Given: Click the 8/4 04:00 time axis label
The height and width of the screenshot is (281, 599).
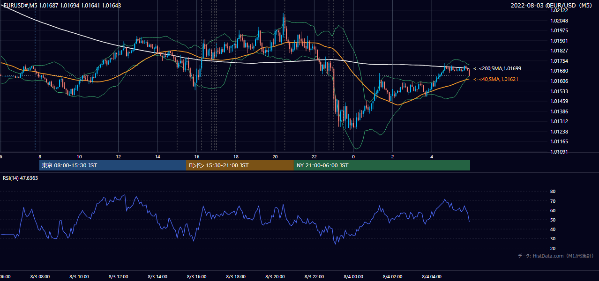Looking at the screenshot, I should click(431, 277).
